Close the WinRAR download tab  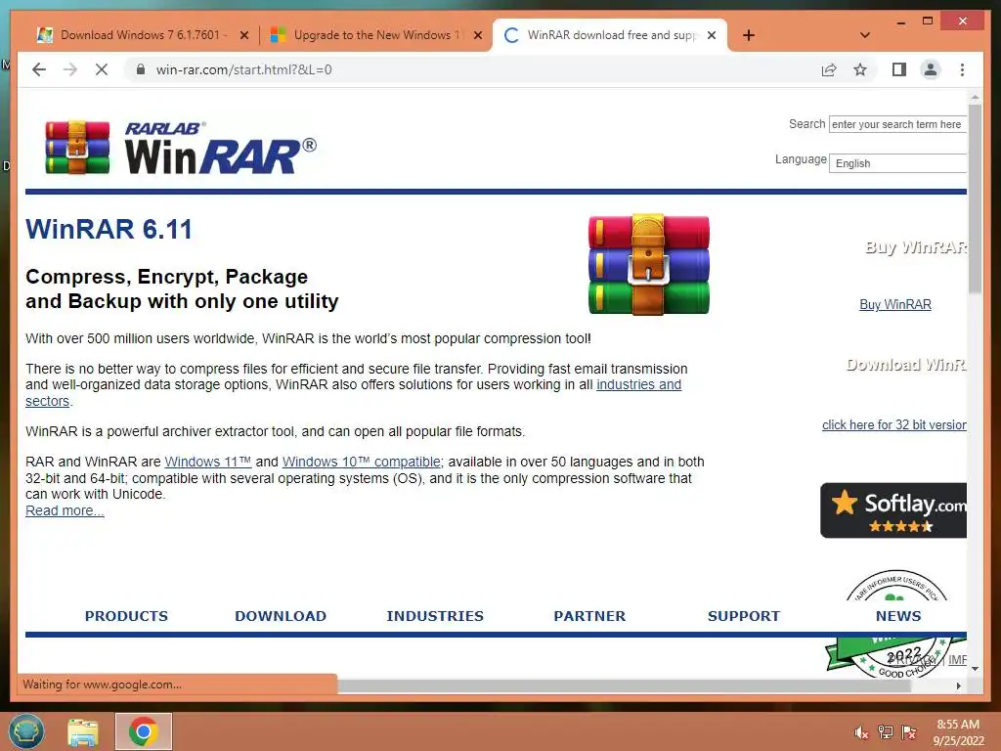point(712,35)
